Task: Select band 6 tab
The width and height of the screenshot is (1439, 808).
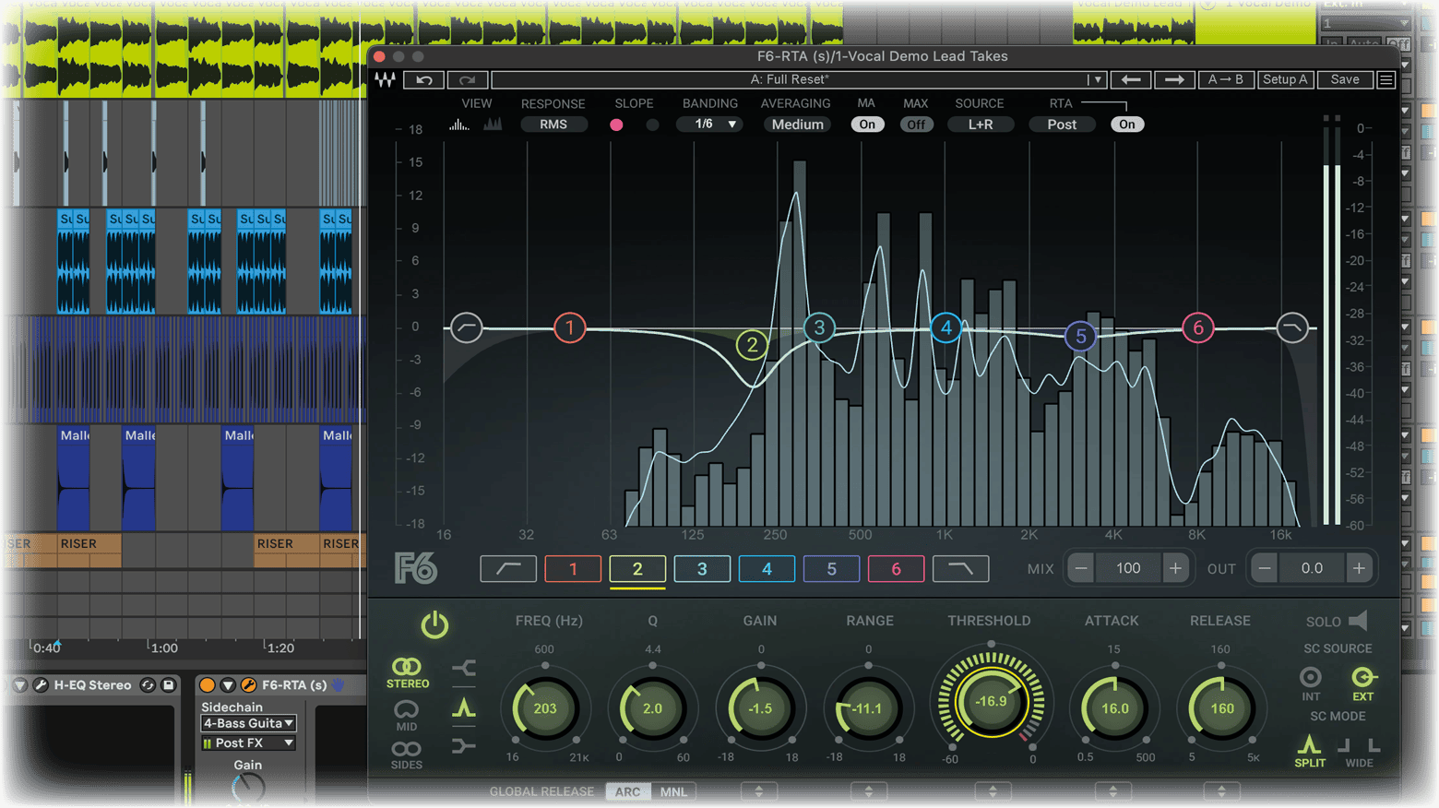Action: 896,569
